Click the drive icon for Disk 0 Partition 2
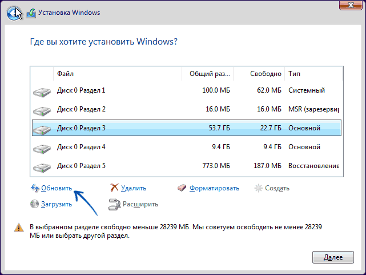This screenshot has height=275, width=366. pos(42,111)
